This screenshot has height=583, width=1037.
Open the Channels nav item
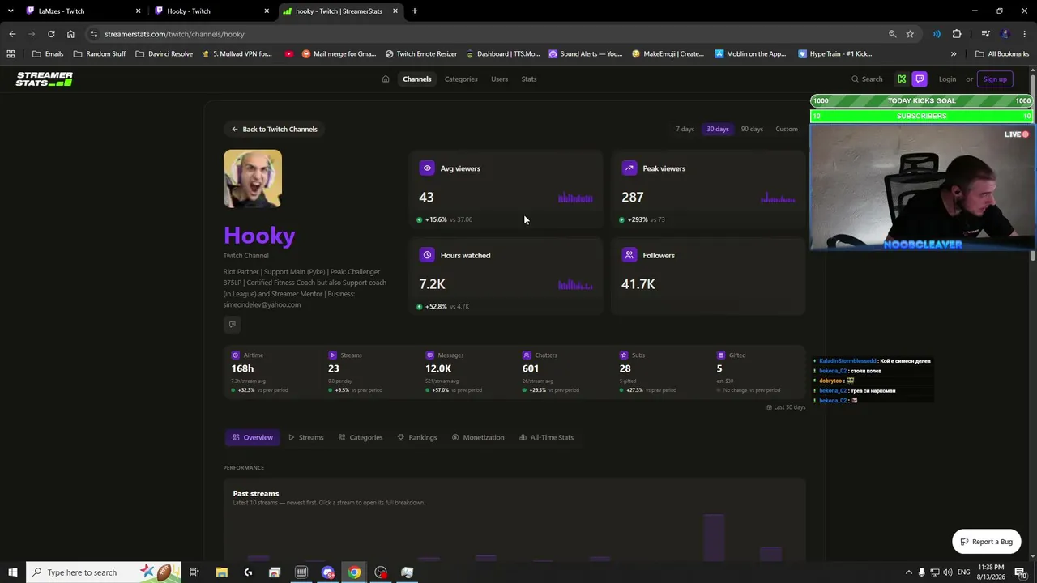tap(417, 79)
